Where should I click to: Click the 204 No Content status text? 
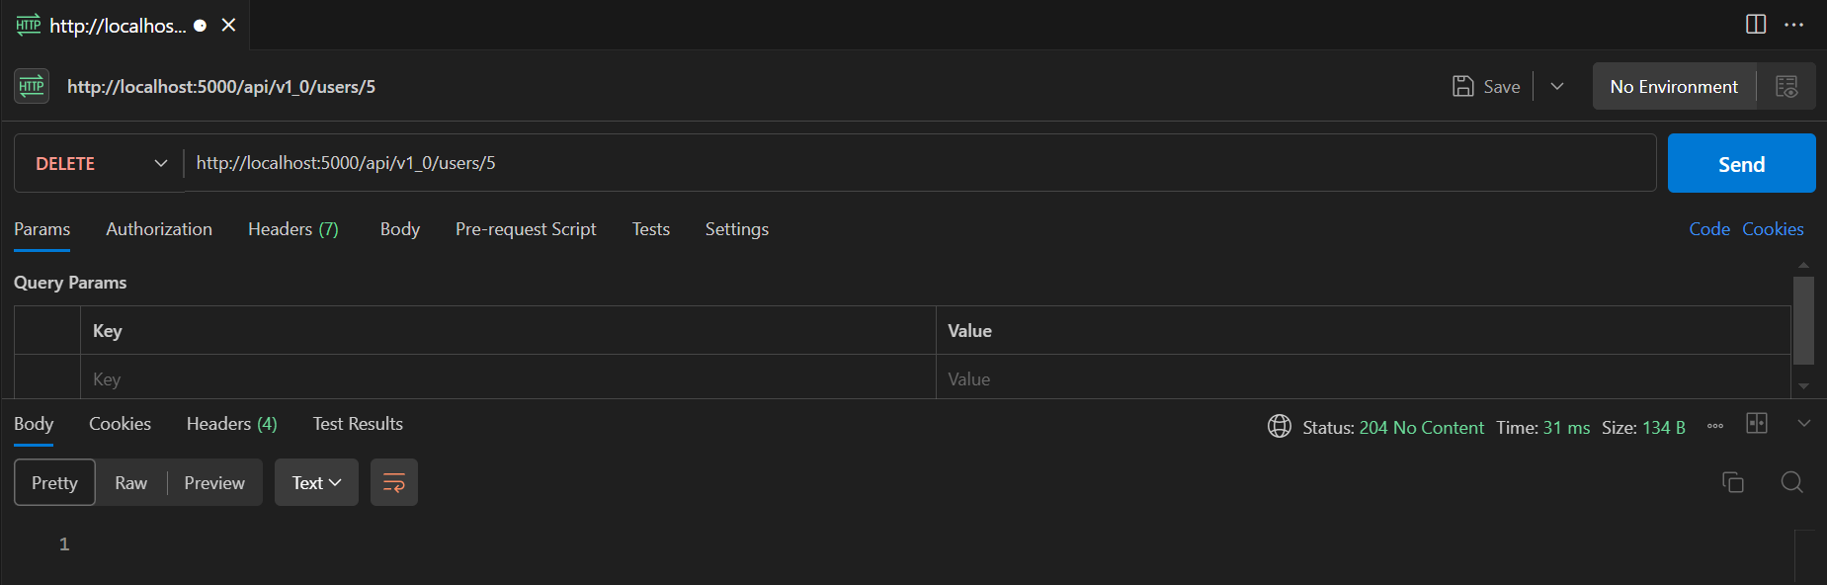[x=1421, y=428]
